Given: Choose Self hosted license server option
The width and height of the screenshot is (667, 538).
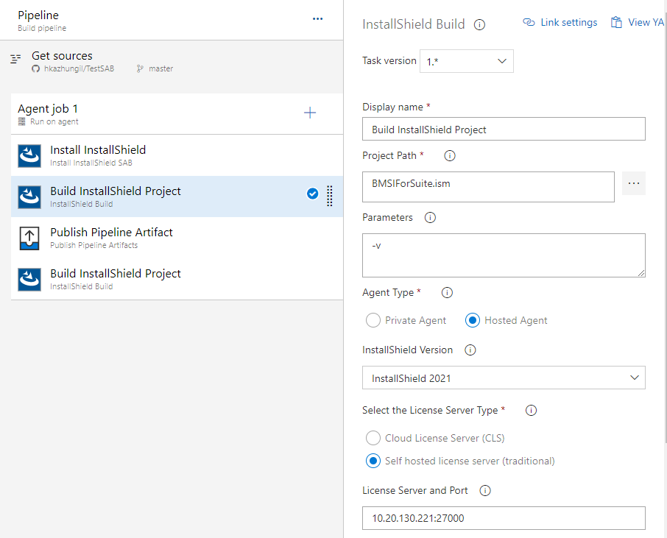Looking at the screenshot, I should point(373,461).
